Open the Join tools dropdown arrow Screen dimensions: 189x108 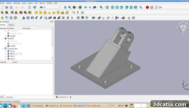[120, 18]
